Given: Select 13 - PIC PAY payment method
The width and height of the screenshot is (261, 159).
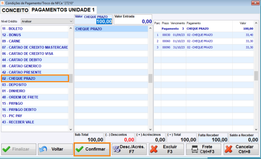Looking at the screenshot, I should (35, 116).
